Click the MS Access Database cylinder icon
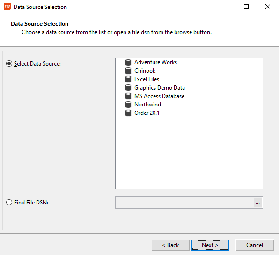Image resolution: width=279 pixels, height=255 pixels. point(128,96)
